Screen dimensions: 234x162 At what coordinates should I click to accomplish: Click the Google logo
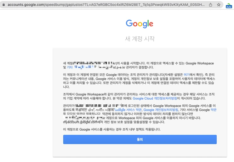[x=140, y=24]
